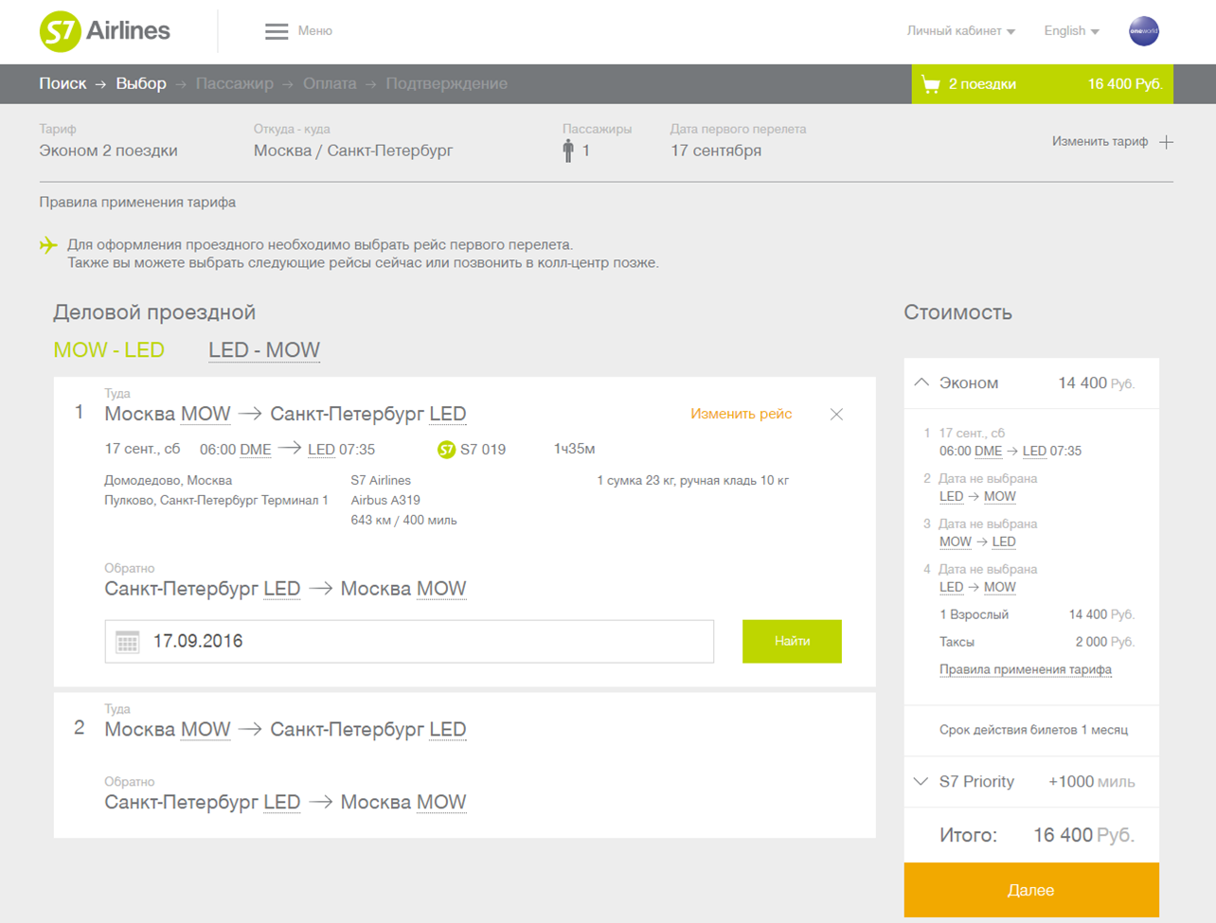Screen dimensions: 1216x923
Task: Click the green S7 badge near S7 019
Action: [446, 450]
